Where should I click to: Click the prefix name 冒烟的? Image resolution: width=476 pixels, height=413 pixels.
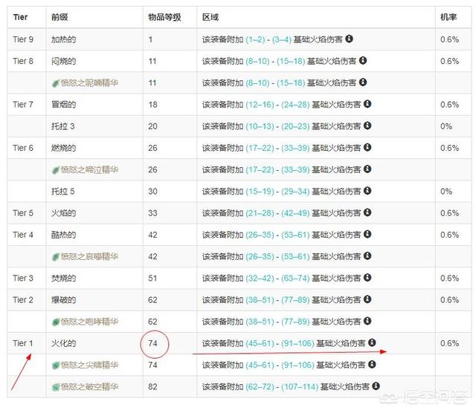[63, 105]
